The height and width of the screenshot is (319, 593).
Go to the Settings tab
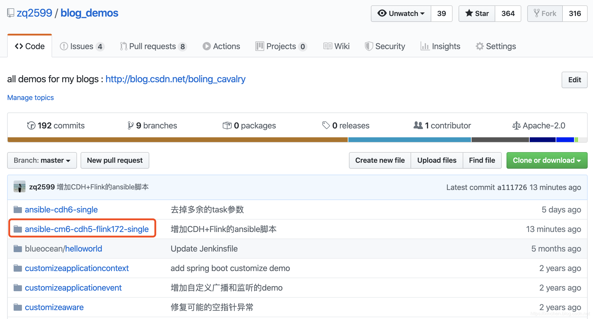tap(496, 46)
